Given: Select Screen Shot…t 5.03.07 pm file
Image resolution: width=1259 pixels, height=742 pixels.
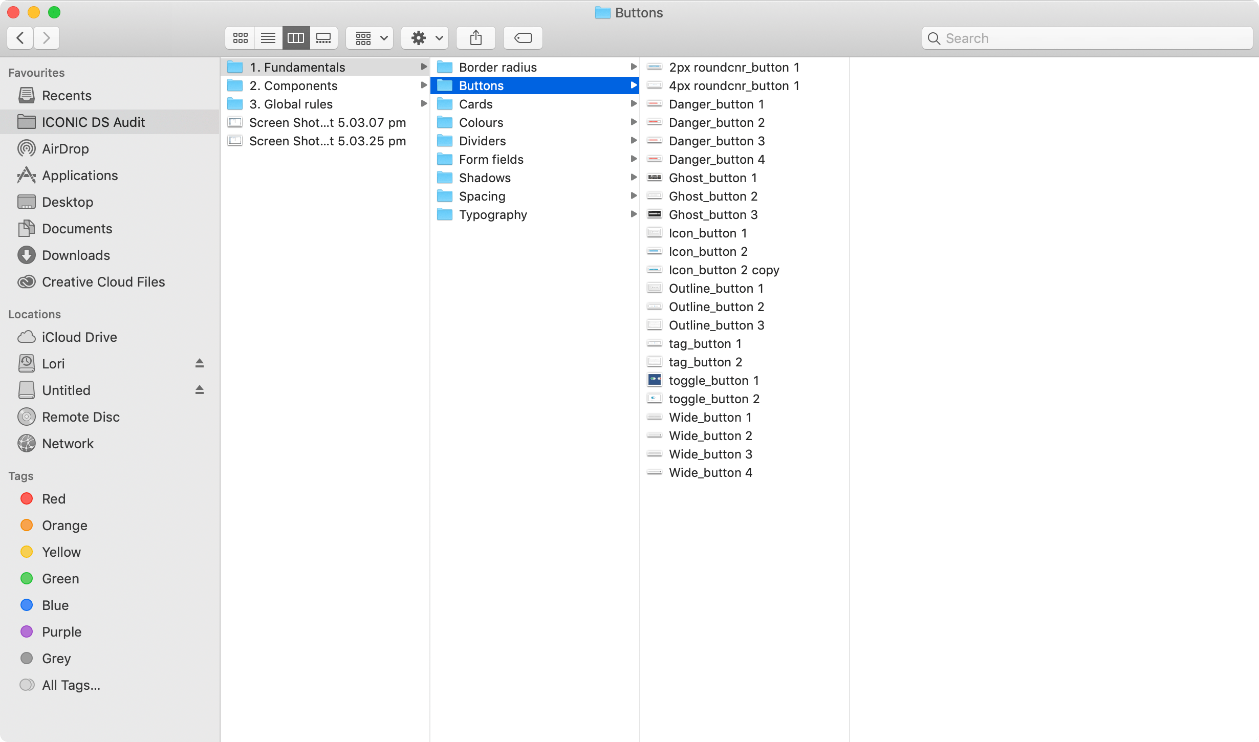Looking at the screenshot, I should [325, 122].
